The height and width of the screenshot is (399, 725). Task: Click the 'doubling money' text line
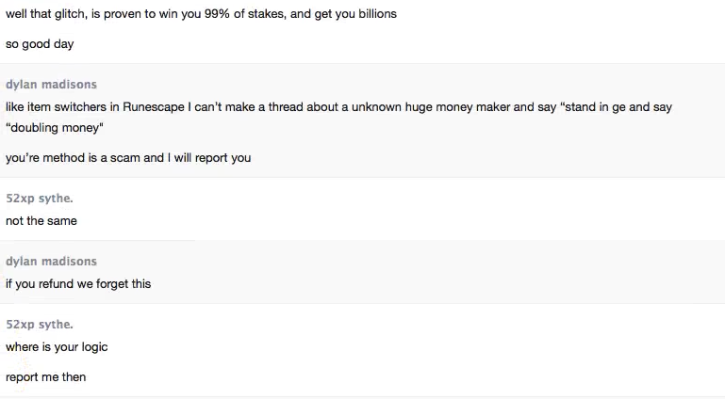(x=54, y=128)
